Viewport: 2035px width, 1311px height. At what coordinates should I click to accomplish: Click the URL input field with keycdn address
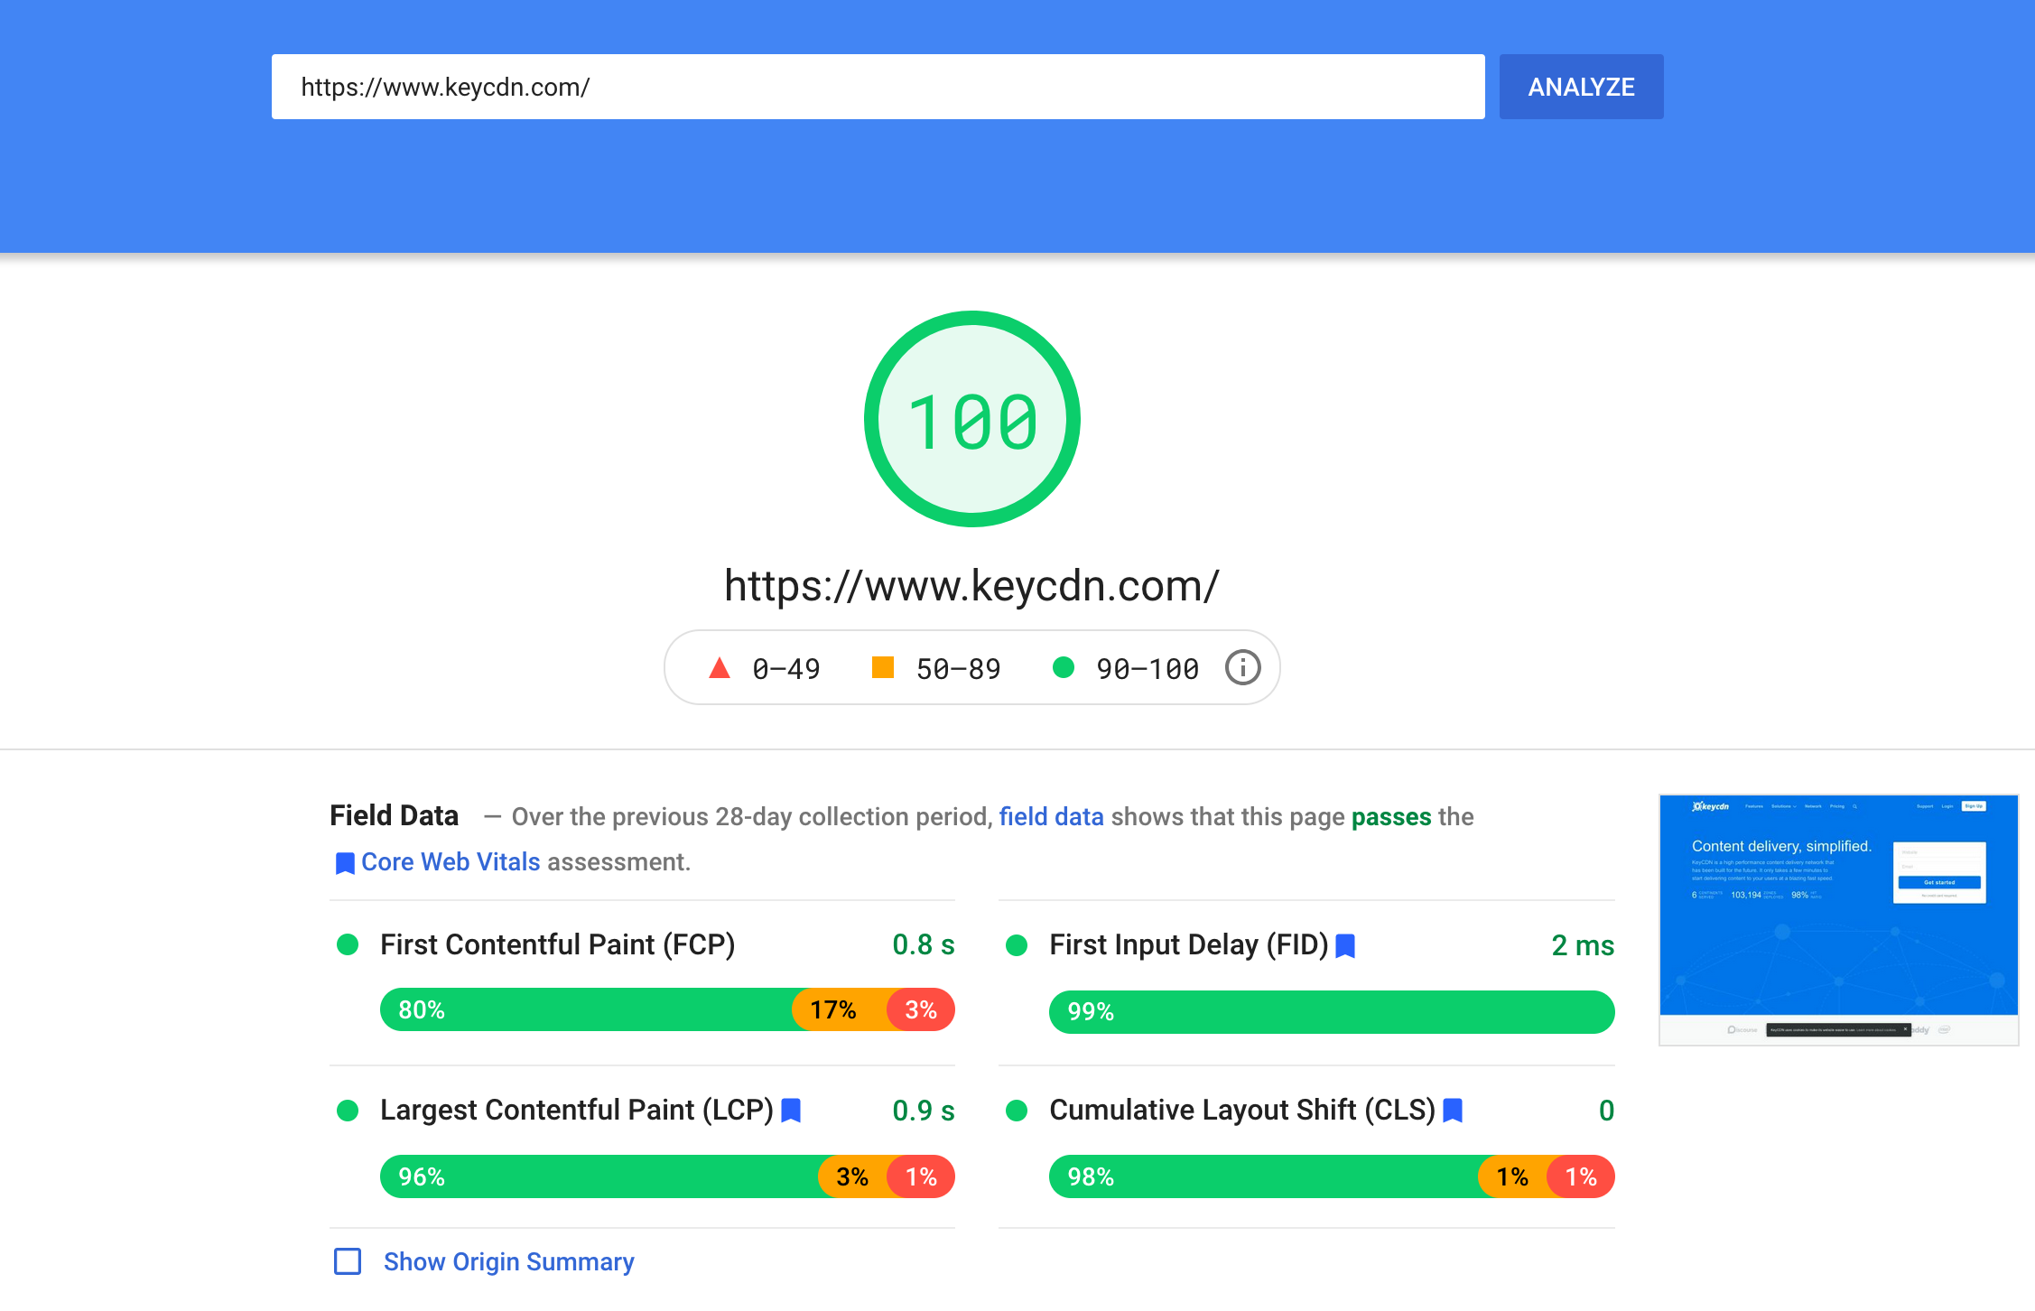(x=878, y=87)
